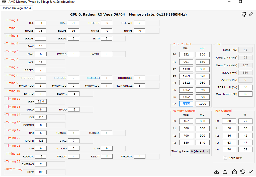
Task: Select the tRREFD input
Action: point(41,70)
